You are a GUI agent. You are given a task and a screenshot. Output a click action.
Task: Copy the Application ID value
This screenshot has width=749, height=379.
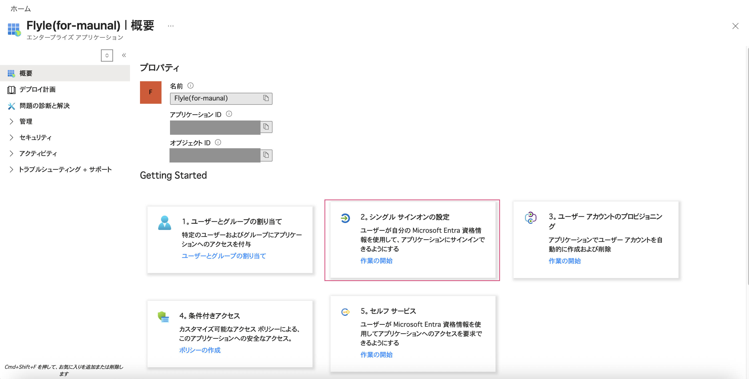click(266, 126)
